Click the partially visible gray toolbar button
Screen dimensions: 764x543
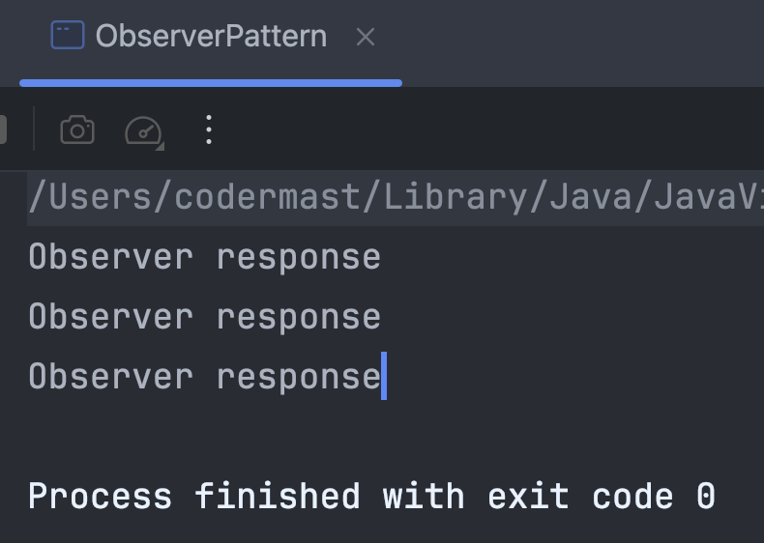[x=3, y=129]
